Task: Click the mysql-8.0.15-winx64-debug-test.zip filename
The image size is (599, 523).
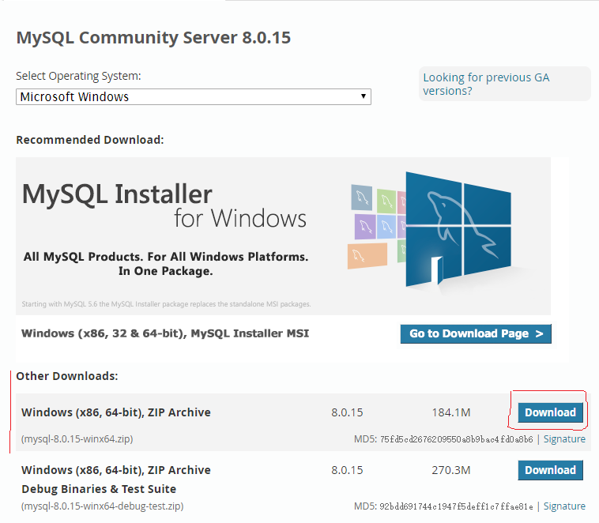Action: point(103,506)
